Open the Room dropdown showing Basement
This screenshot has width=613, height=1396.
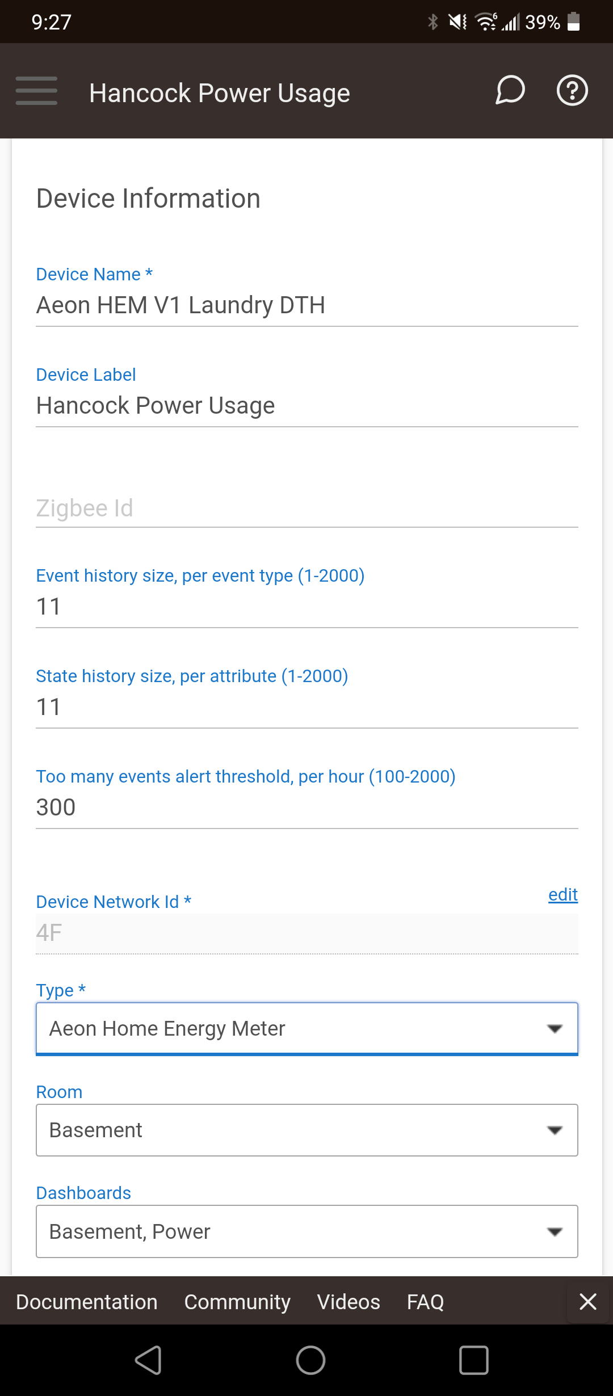(307, 1130)
